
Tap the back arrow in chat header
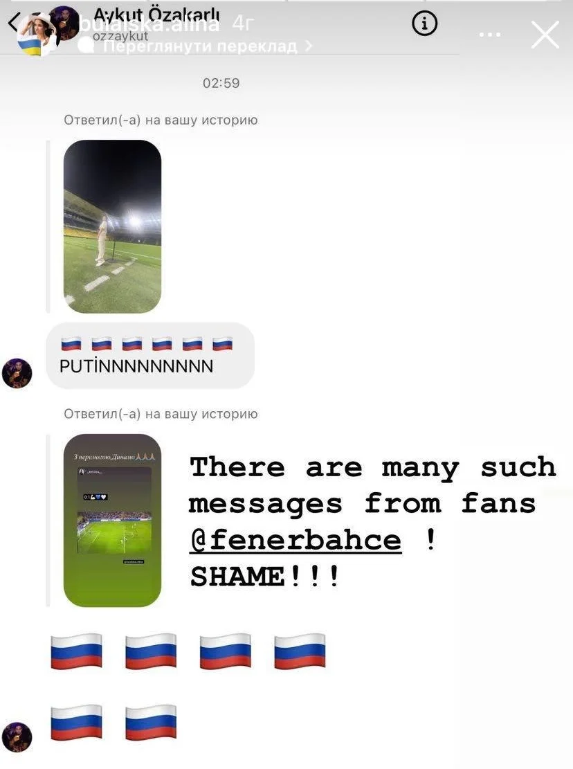click(13, 23)
